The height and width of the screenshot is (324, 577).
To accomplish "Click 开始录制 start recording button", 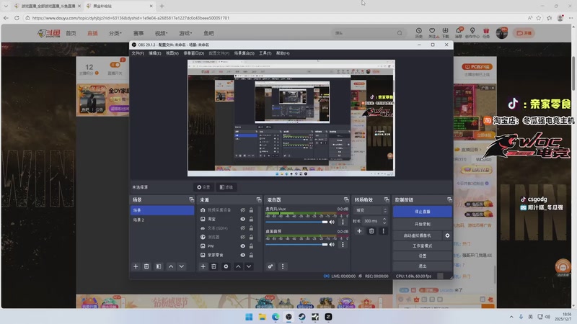I will pyautogui.click(x=422, y=224).
